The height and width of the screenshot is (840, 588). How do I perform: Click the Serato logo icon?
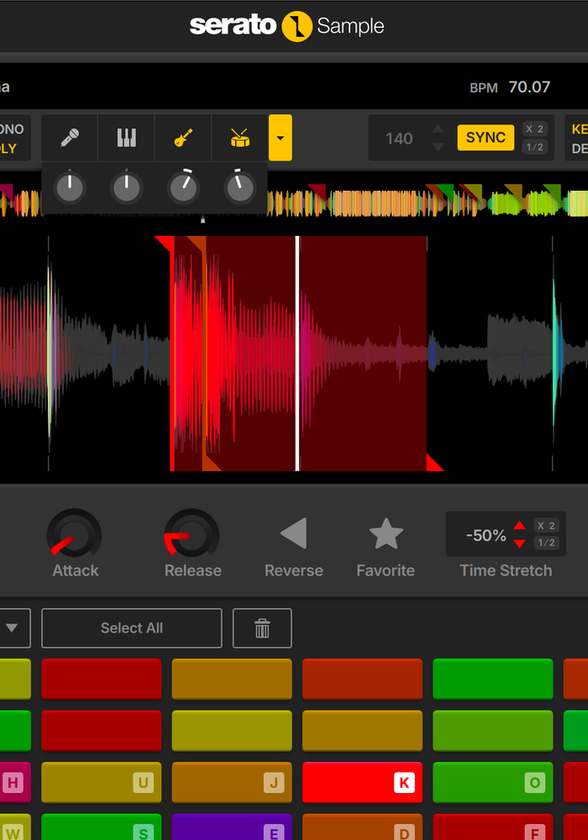(x=297, y=26)
